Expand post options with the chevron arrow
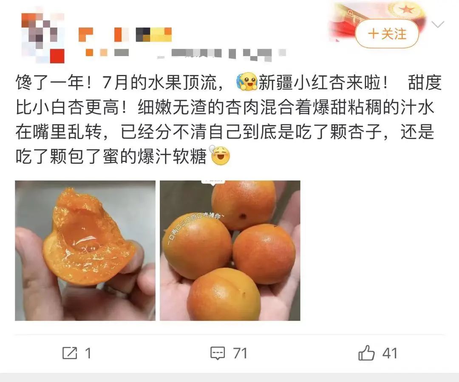Image resolution: width=459 pixels, height=382 pixels. click(x=438, y=24)
